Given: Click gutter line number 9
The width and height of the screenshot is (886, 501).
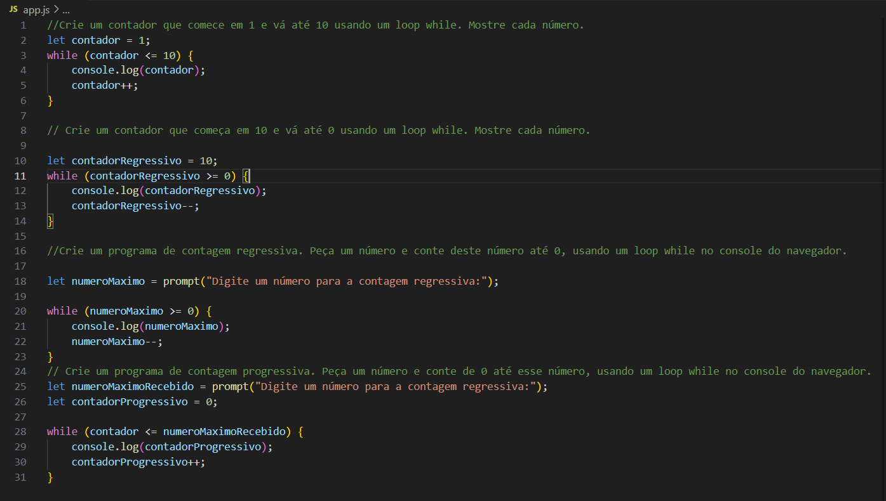Looking at the screenshot, I should (23, 146).
